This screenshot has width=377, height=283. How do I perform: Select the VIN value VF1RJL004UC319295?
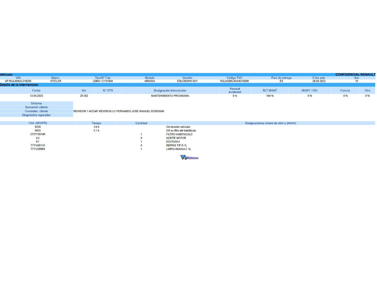(18, 81)
